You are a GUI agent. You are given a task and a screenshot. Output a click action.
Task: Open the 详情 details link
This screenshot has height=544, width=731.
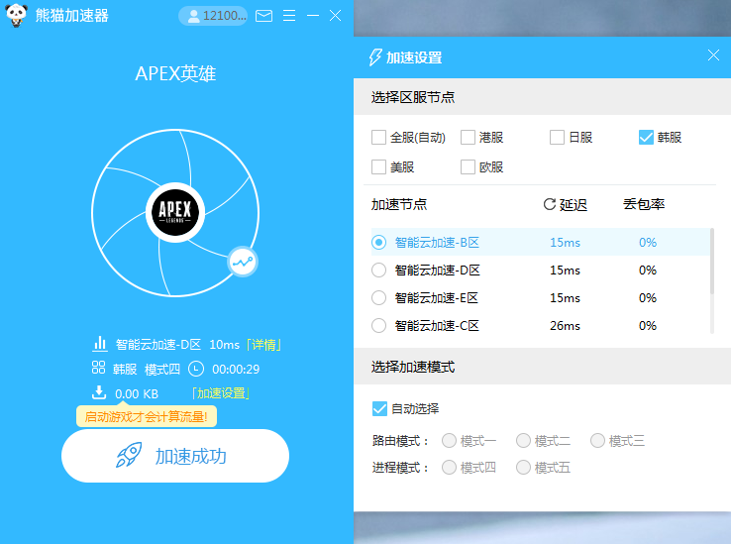point(263,345)
